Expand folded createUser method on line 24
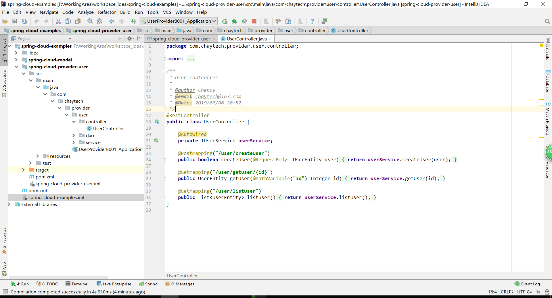The height and width of the screenshot is (298, 552). [x=164, y=160]
